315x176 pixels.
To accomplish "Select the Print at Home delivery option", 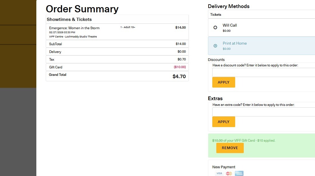I will [215, 46].
